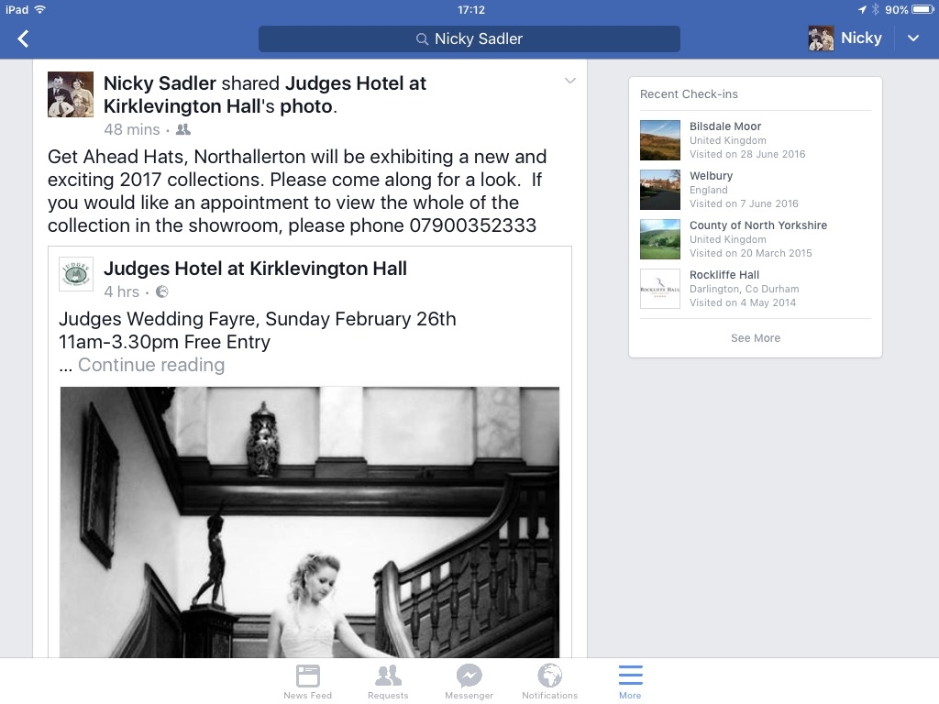The image size is (939, 704).
Task: Tap the search magnifier icon
Action: point(422,38)
